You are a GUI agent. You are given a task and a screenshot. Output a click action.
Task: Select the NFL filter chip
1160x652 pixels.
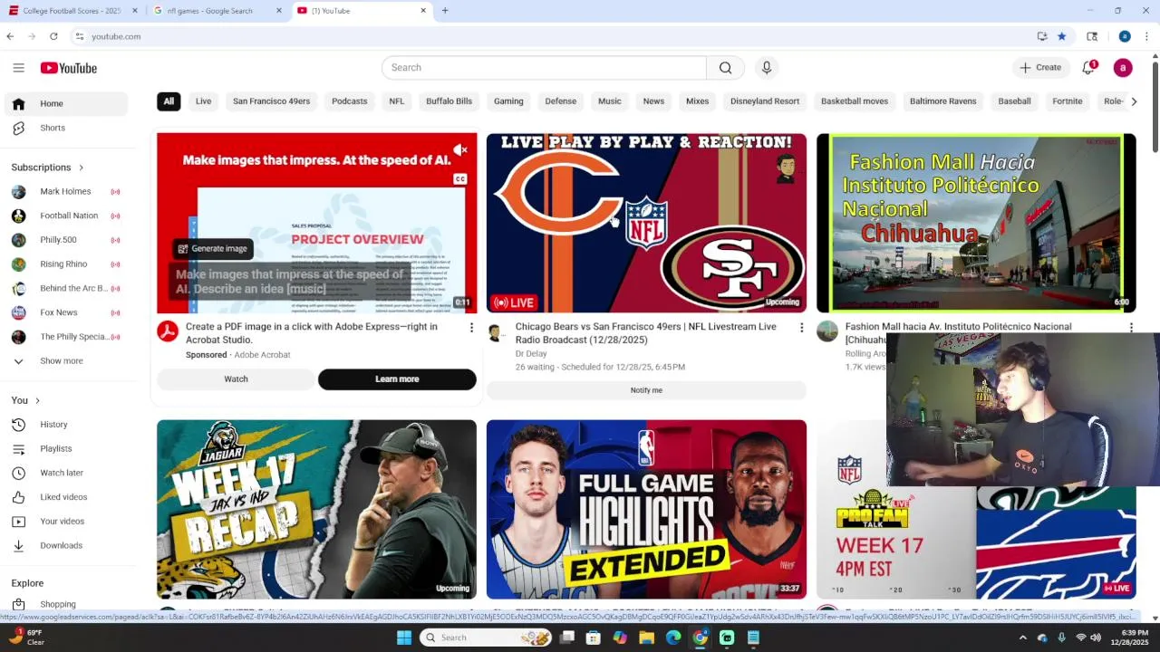click(397, 101)
